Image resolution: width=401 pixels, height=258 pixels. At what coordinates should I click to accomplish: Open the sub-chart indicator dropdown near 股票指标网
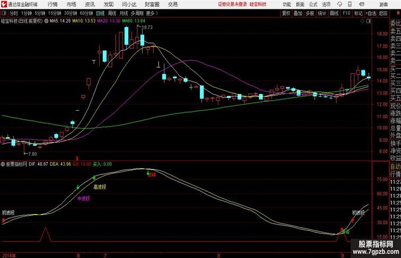point(3,164)
